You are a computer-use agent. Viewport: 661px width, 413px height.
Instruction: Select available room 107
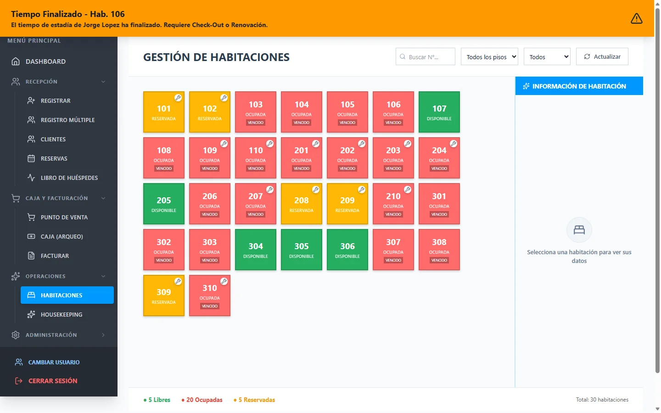(x=439, y=112)
